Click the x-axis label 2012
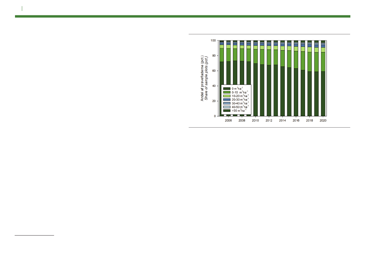365x258 pixels. pos(269,120)
